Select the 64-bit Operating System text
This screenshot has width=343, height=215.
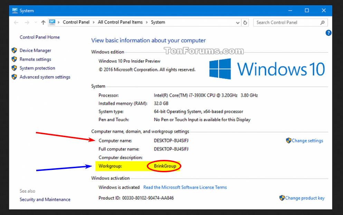(198, 112)
